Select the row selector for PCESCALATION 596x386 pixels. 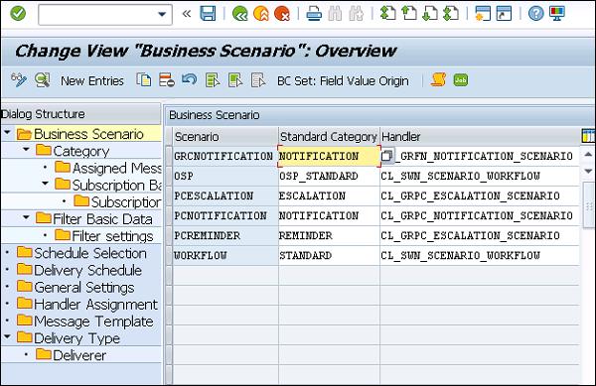point(169,195)
